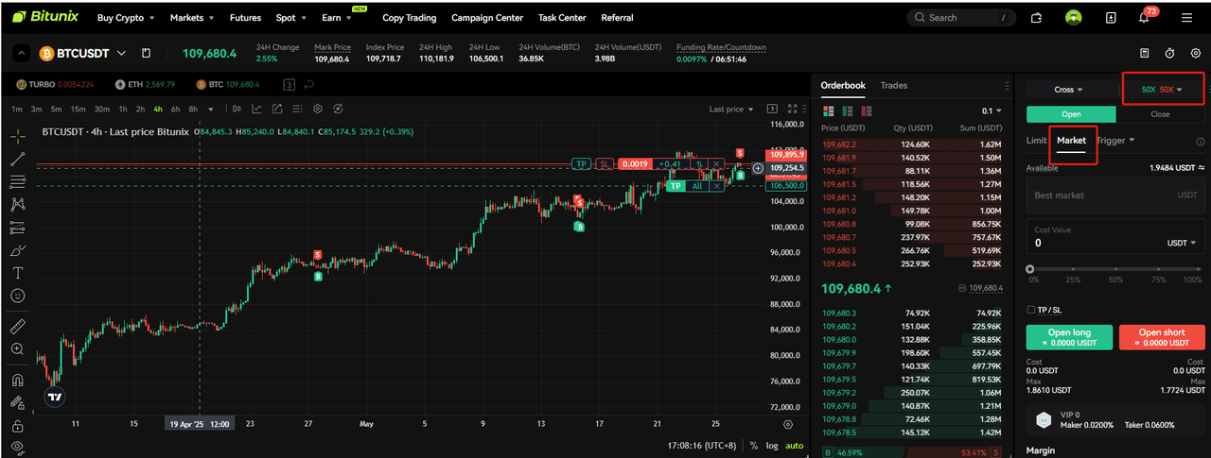The width and height of the screenshot is (1211, 458).
Task: Click the chart refresh icon
Action: point(338,109)
